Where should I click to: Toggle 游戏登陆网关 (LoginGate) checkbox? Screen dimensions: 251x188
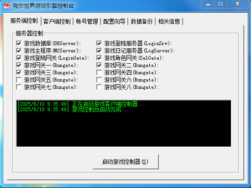pyautogui.click(x=19, y=58)
